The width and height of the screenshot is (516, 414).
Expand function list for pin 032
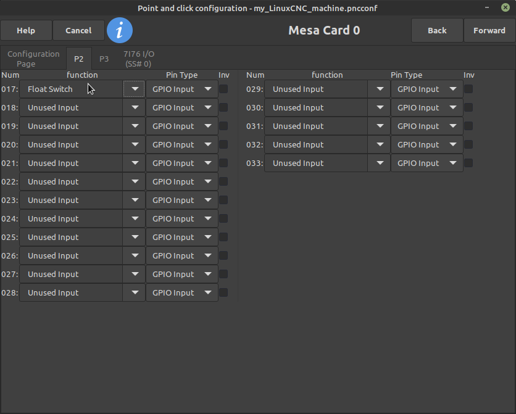(380, 144)
